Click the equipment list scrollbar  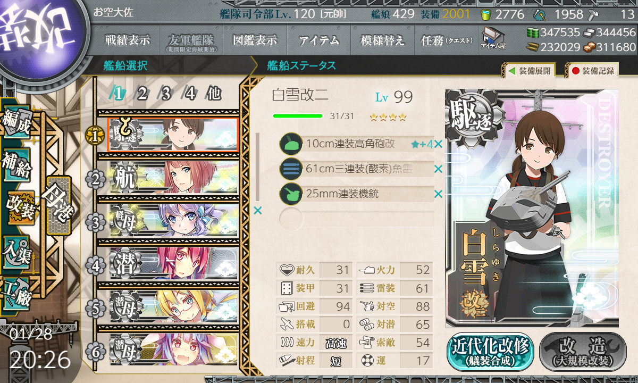pos(258,168)
